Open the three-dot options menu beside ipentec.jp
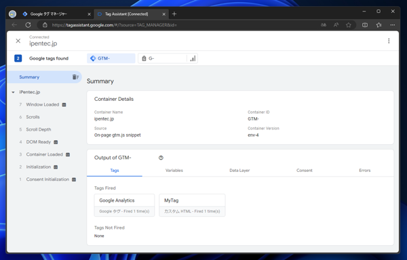The image size is (407, 260). pyautogui.click(x=389, y=41)
